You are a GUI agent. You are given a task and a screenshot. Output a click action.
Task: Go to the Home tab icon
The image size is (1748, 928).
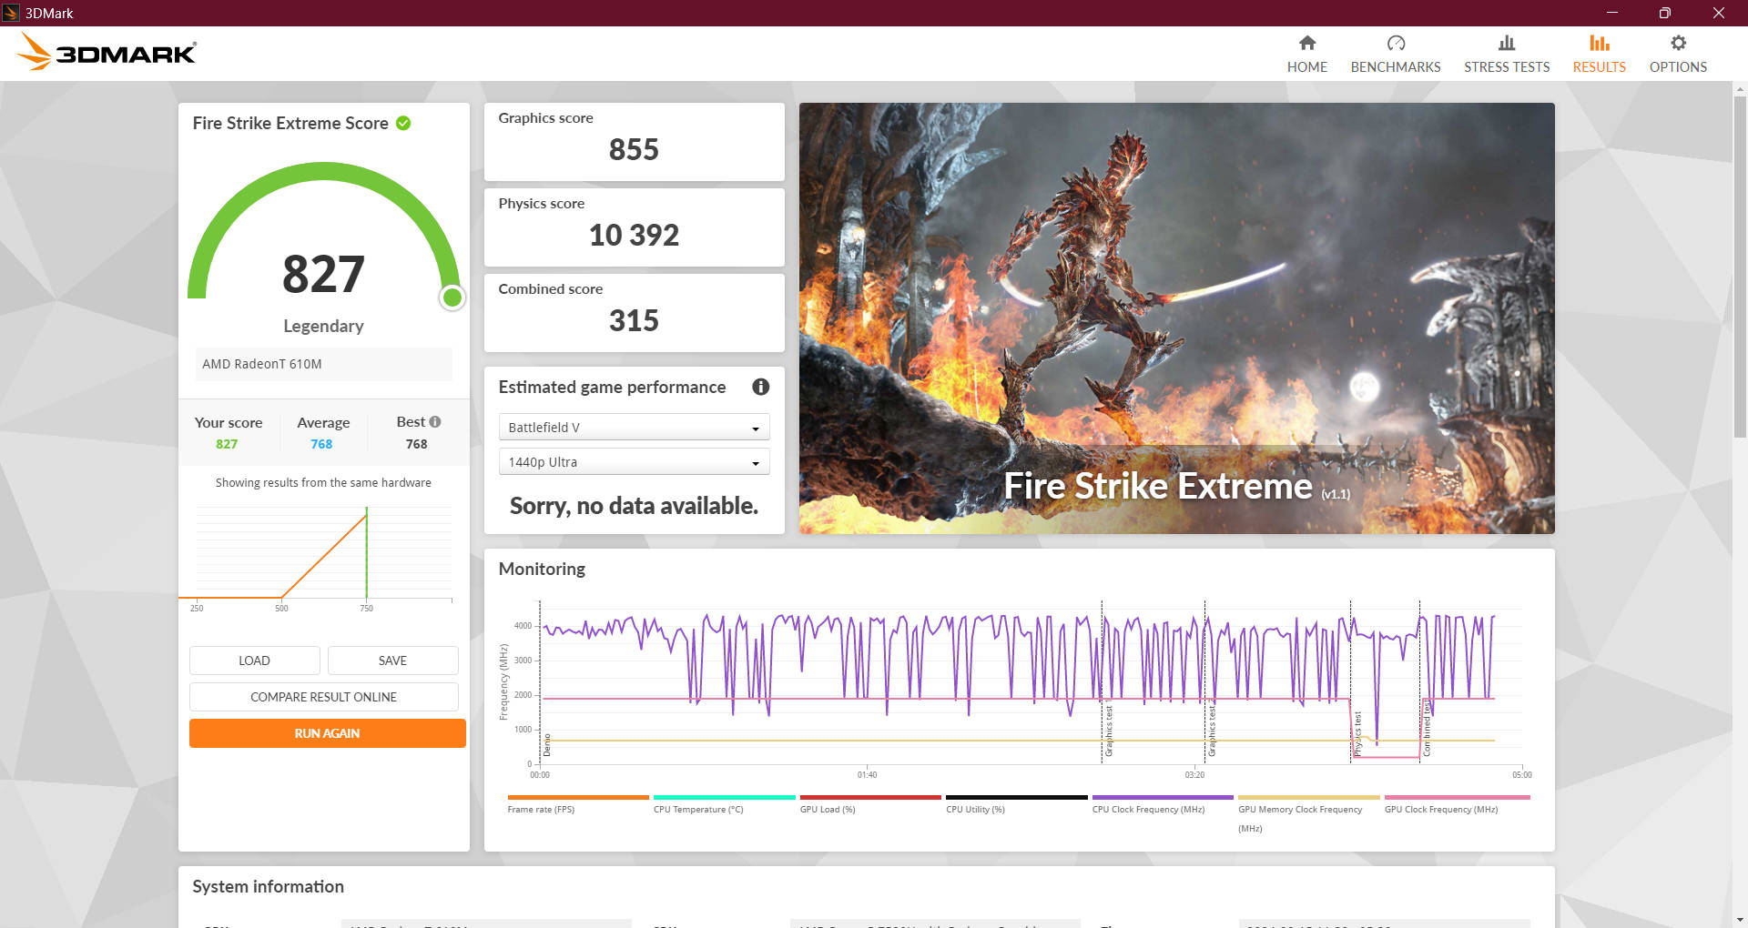(1306, 43)
